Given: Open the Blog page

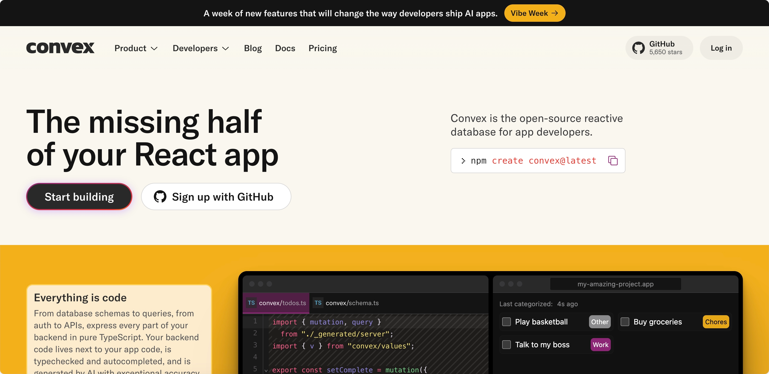Looking at the screenshot, I should [253, 48].
